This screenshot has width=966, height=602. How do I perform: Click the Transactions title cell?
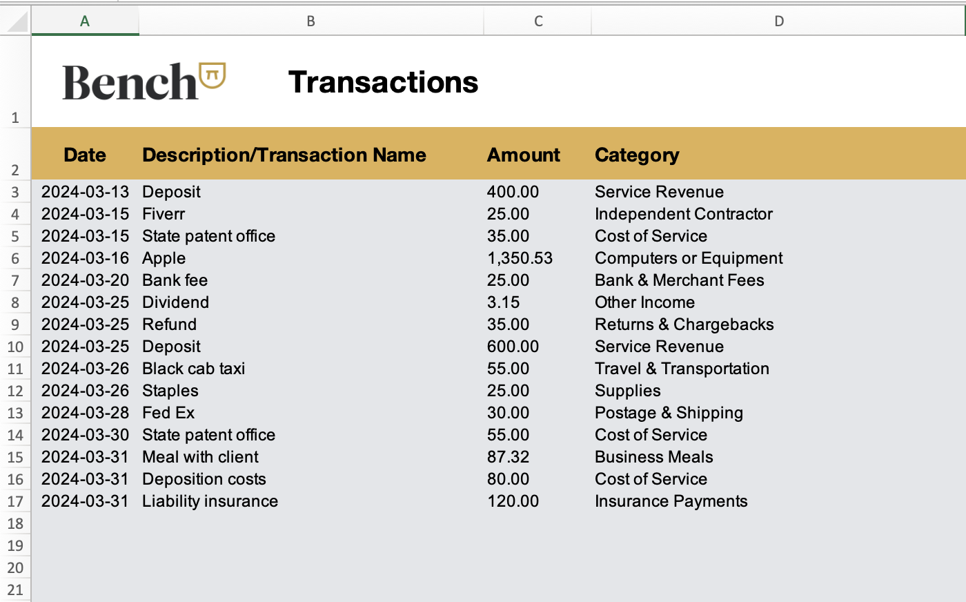383,81
